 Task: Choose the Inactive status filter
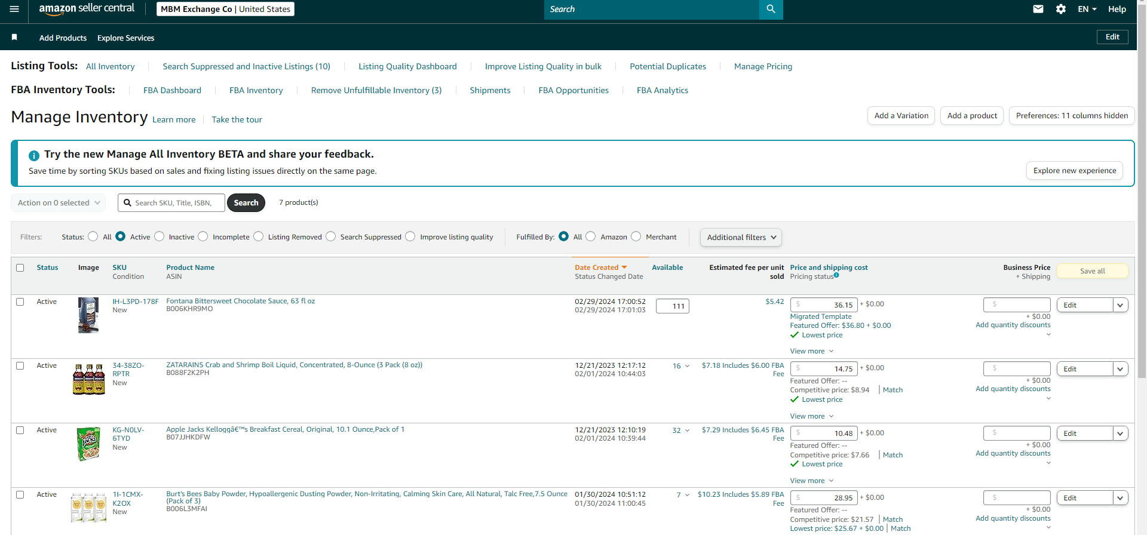pos(160,236)
